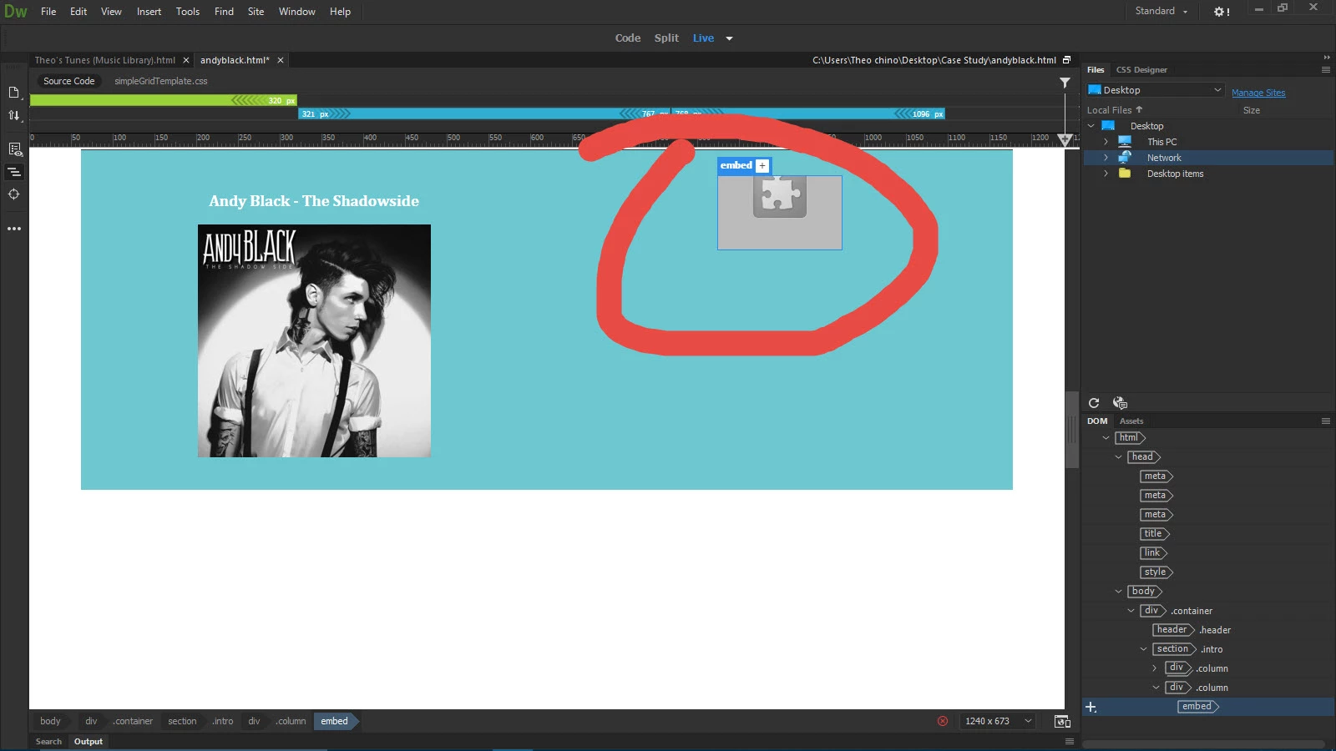1336x751 pixels.
Task: Expand the This PC tree item
Action: tap(1106, 142)
